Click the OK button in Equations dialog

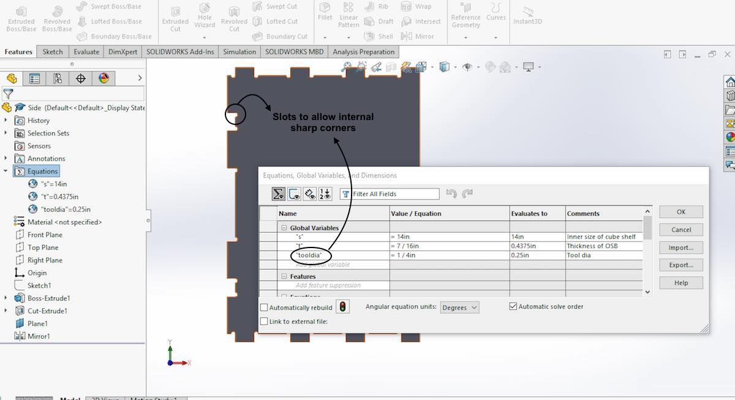click(x=680, y=212)
